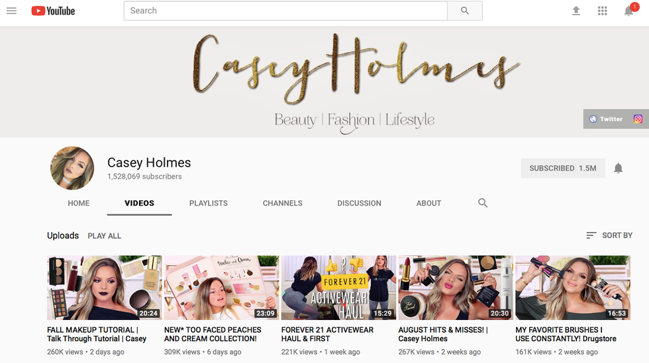This screenshot has width=649, height=363.
Task: Focus the YouTube search field
Action: pos(285,11)
